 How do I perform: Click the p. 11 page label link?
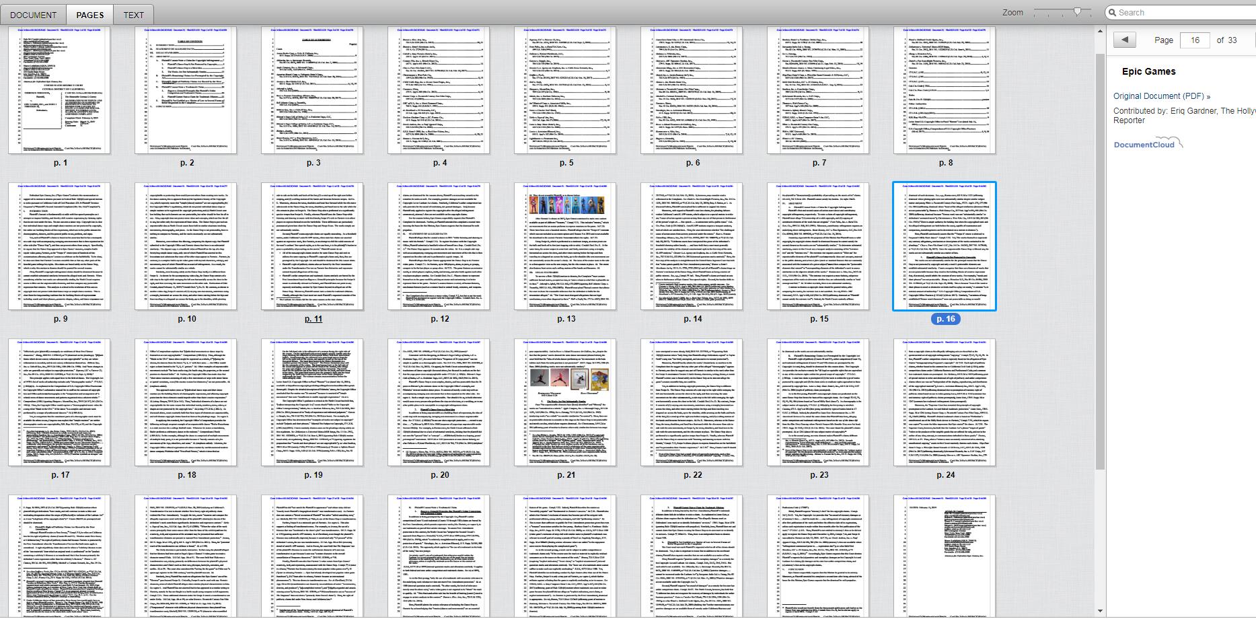tap(313, 319)
